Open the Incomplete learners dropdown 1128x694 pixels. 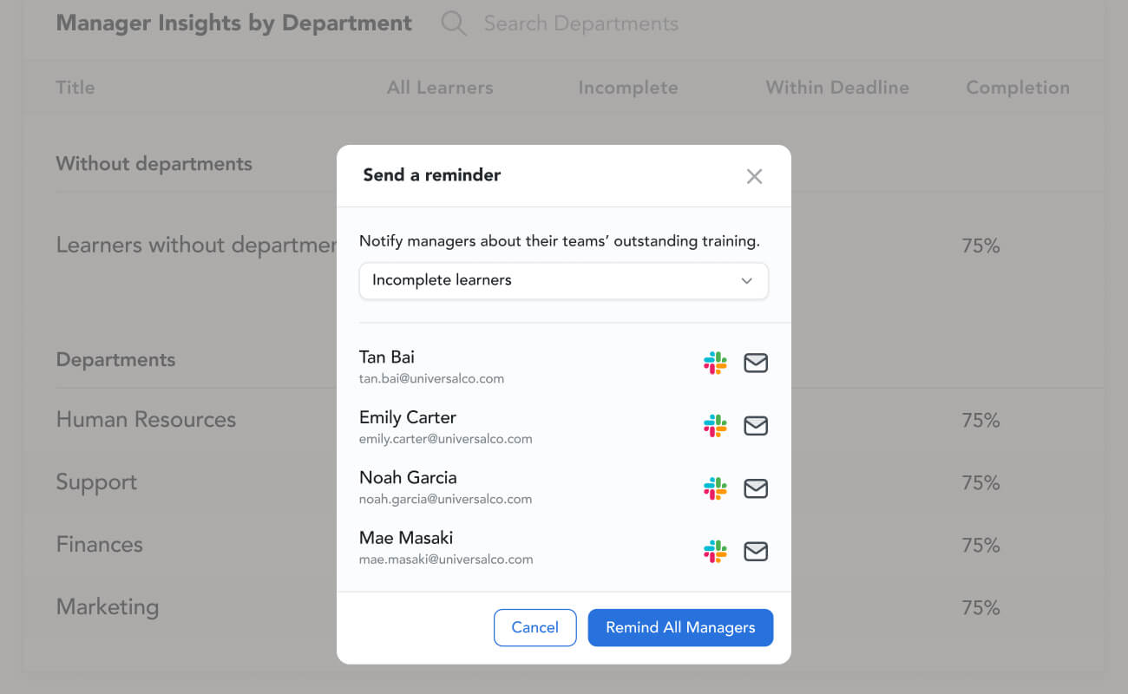(x=563, y=281)
